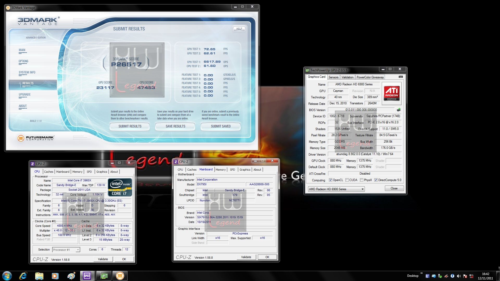Open the Processor #1 selection dropdown
500x281 pixels.
pyautogui.click(x=66, y=250)
